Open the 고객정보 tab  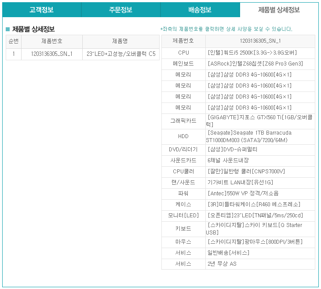[x=42, y=10]
